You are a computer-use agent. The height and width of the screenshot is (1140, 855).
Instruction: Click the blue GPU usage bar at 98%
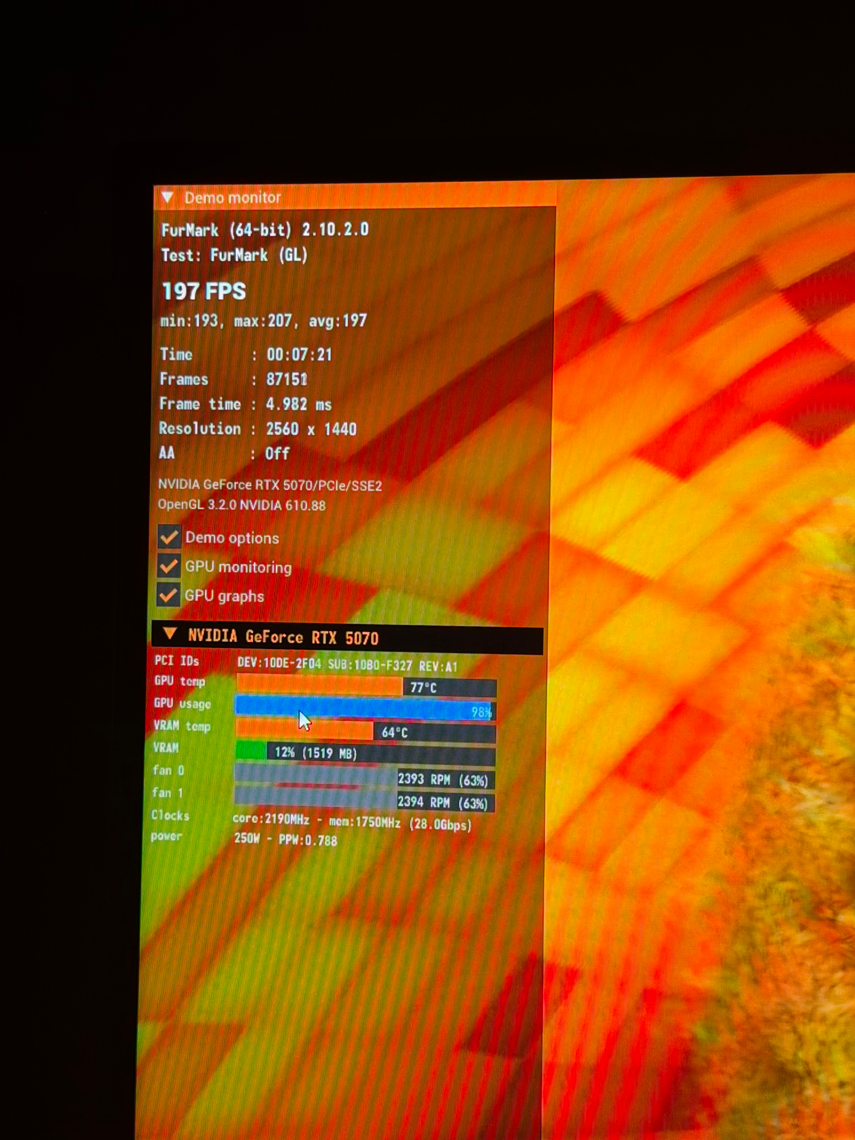point(365,709)
